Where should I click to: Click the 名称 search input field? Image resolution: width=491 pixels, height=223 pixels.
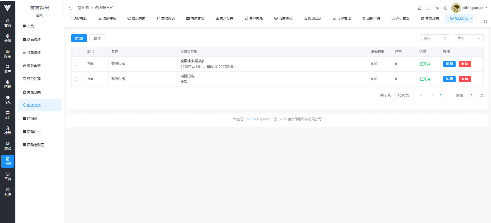[x=433, y=38]
